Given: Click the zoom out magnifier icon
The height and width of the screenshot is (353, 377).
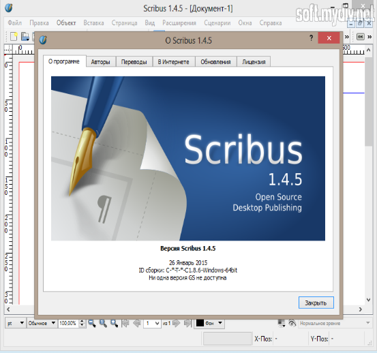Looking at the screenshot, I should click(x=91, y=323).
